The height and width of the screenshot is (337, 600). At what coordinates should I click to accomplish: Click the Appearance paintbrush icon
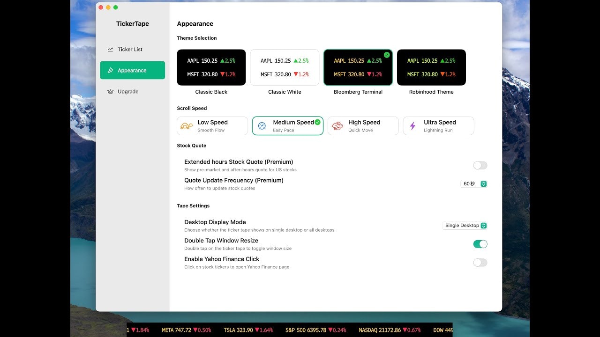110,70
